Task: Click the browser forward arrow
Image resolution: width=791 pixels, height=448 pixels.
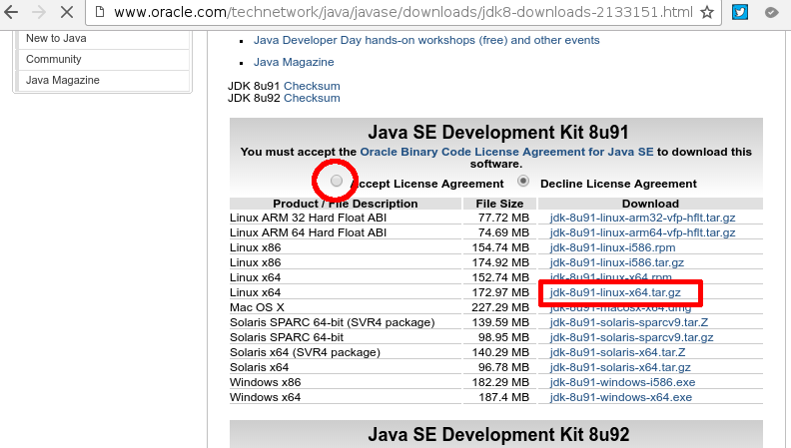Action: tap(39, 12)
